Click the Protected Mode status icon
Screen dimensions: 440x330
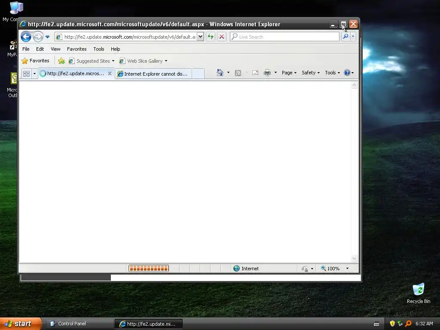tap(305, 269)
